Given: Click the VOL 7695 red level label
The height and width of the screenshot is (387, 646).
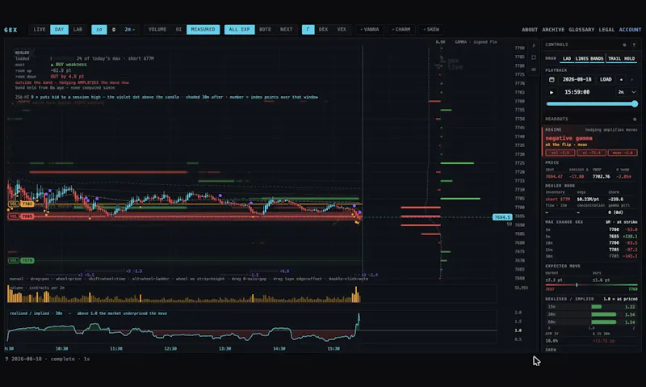Looking at the screenshot, I should pos(21,217).
